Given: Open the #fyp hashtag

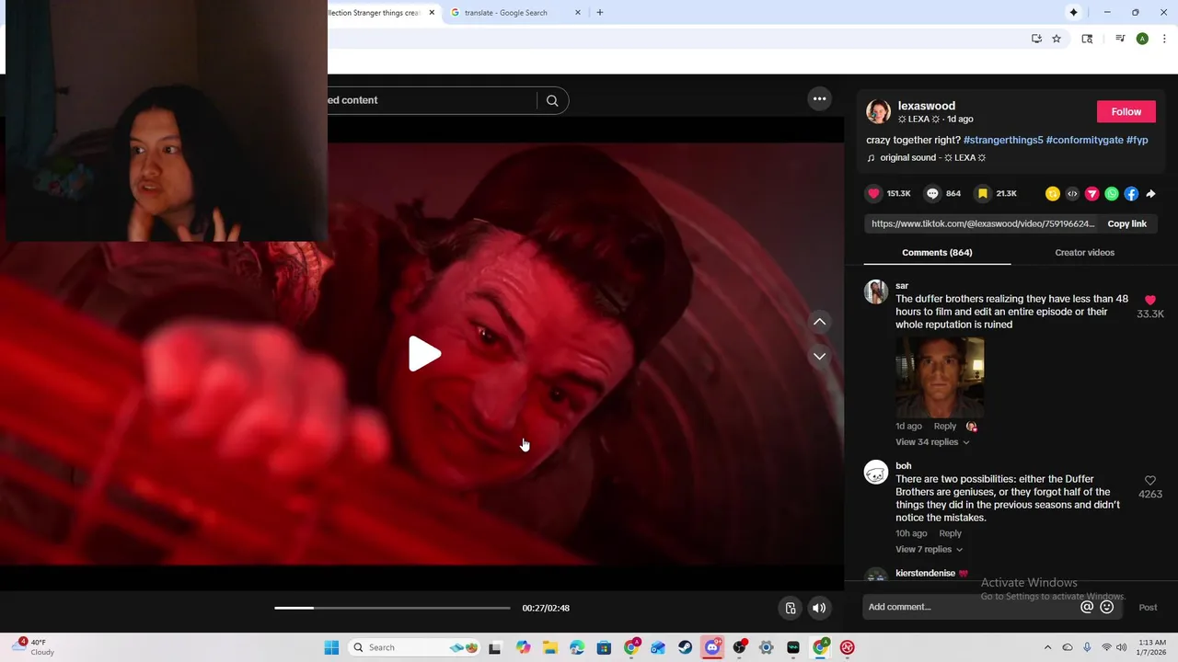Looking at the screenshot, I should (1138, 140).
